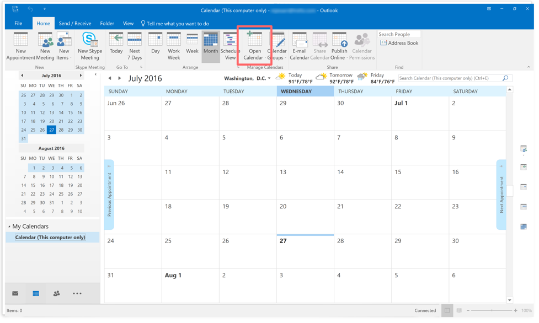
Task: Open the New Items dropdown
Action: click(63, 46)
